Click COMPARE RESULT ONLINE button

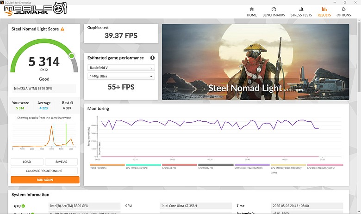click(x=44, y=171)
